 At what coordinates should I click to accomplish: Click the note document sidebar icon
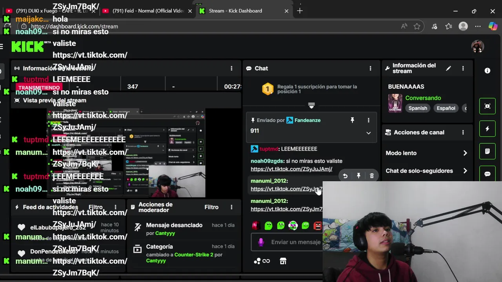pos(487,151)
